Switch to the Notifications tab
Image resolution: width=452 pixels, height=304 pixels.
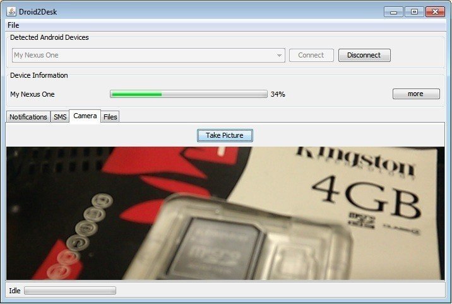coord(28,117)
